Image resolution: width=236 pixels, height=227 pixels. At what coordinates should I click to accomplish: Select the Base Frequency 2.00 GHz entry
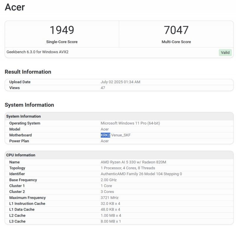tap(107, 180)
